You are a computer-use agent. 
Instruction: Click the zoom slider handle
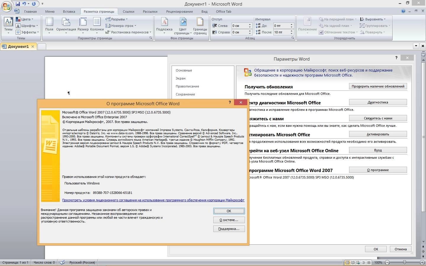coord(404,262)
